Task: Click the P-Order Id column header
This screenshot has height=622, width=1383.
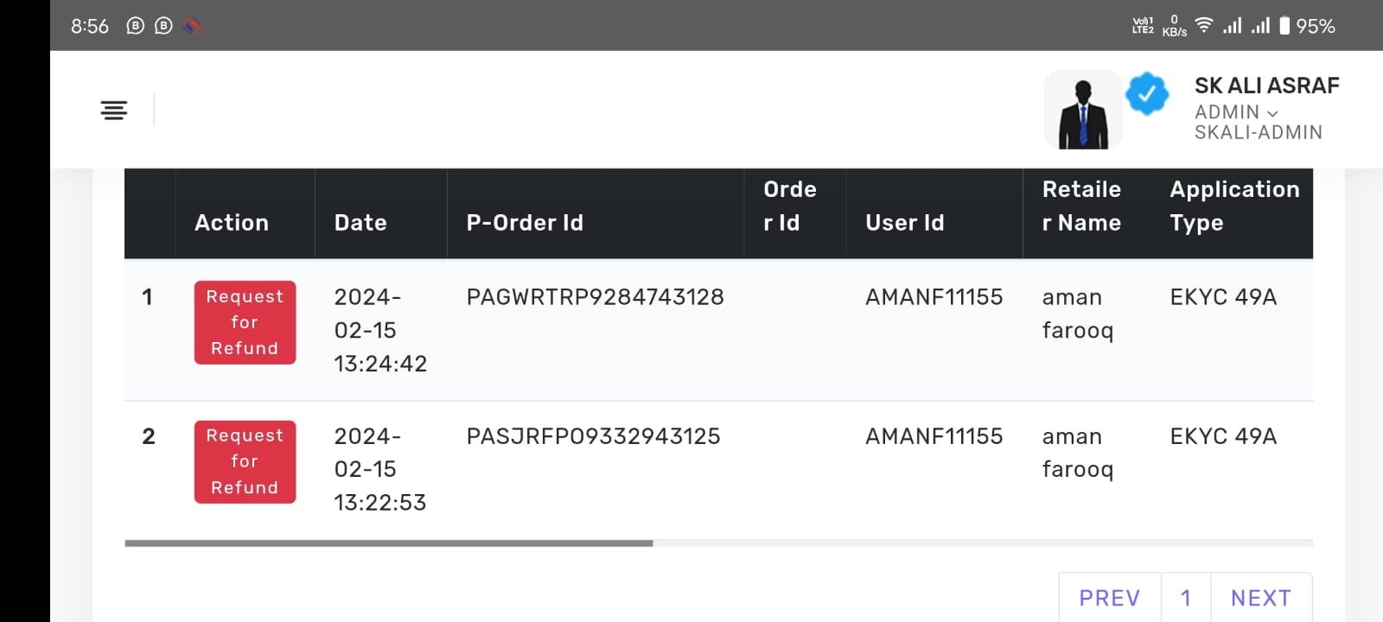Action: (525, 223)
